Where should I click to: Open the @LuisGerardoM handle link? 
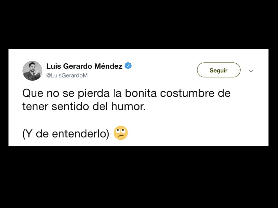click(67, 76)
